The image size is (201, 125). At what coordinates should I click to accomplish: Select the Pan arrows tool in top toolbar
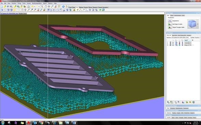[x=49, y=6]
